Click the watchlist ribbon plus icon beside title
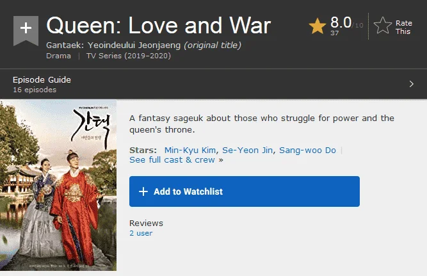Screen dimensions: 427x276 (x=26, y=30)
